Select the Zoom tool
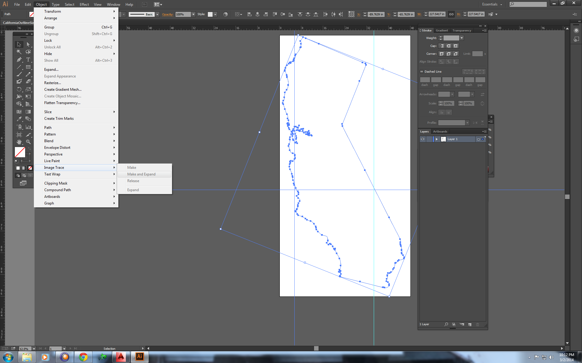The width and height of the screenshot is (582, 363). [28, 142]
